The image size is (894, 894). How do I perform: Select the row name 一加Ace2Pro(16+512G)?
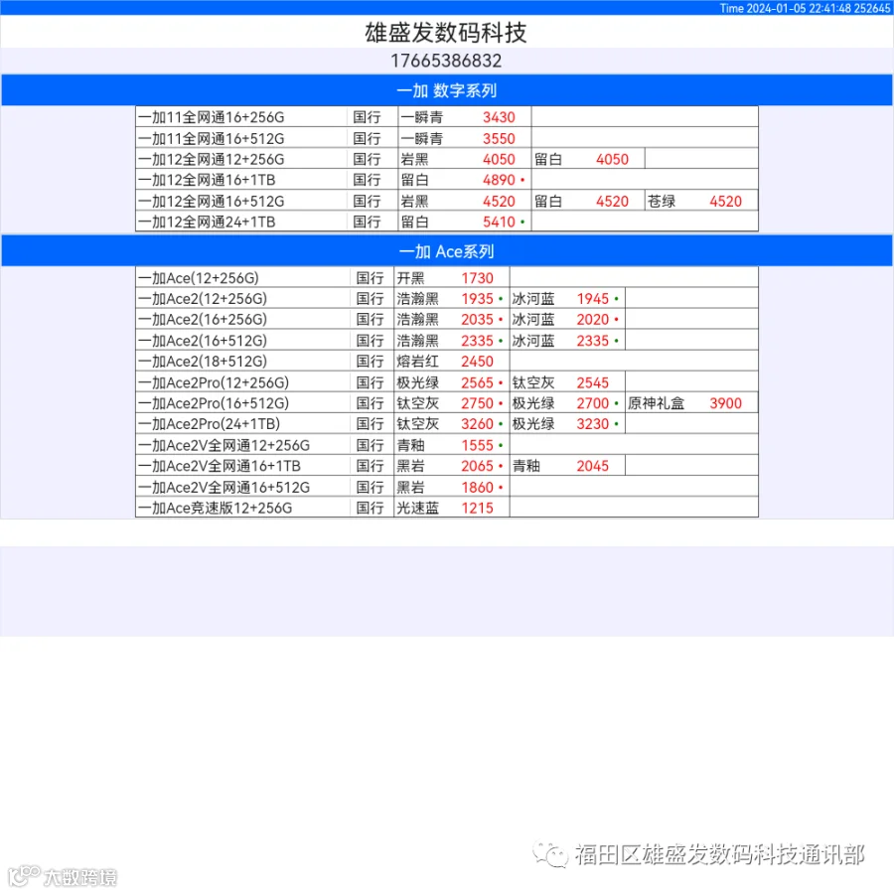point(214,403)
